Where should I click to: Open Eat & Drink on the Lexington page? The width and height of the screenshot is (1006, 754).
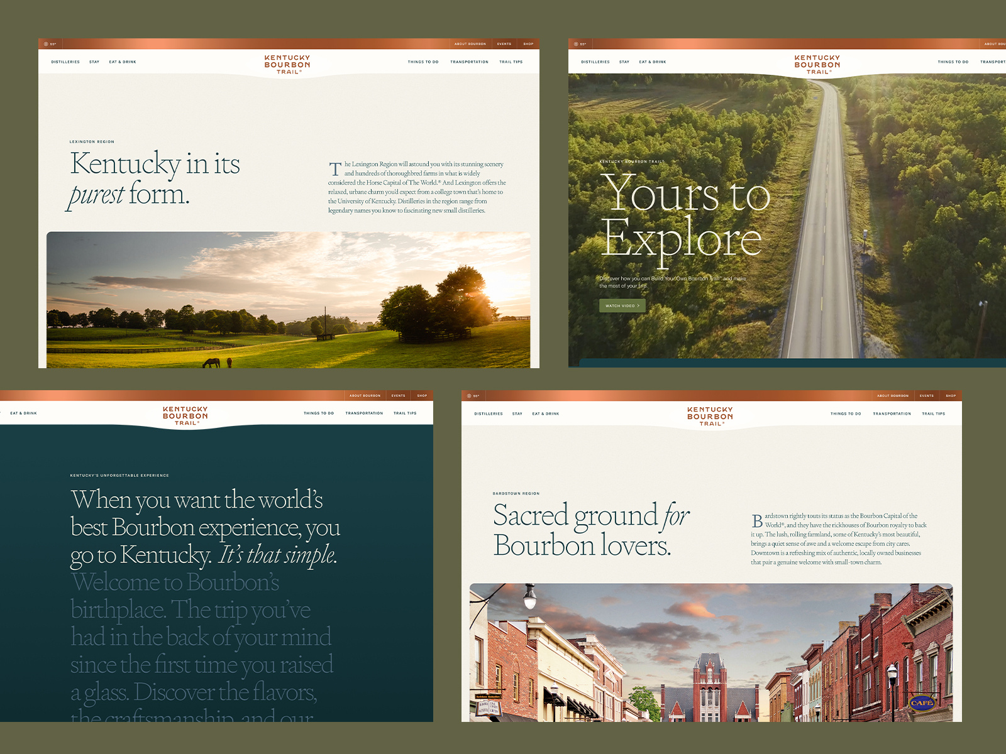[123, 62]
